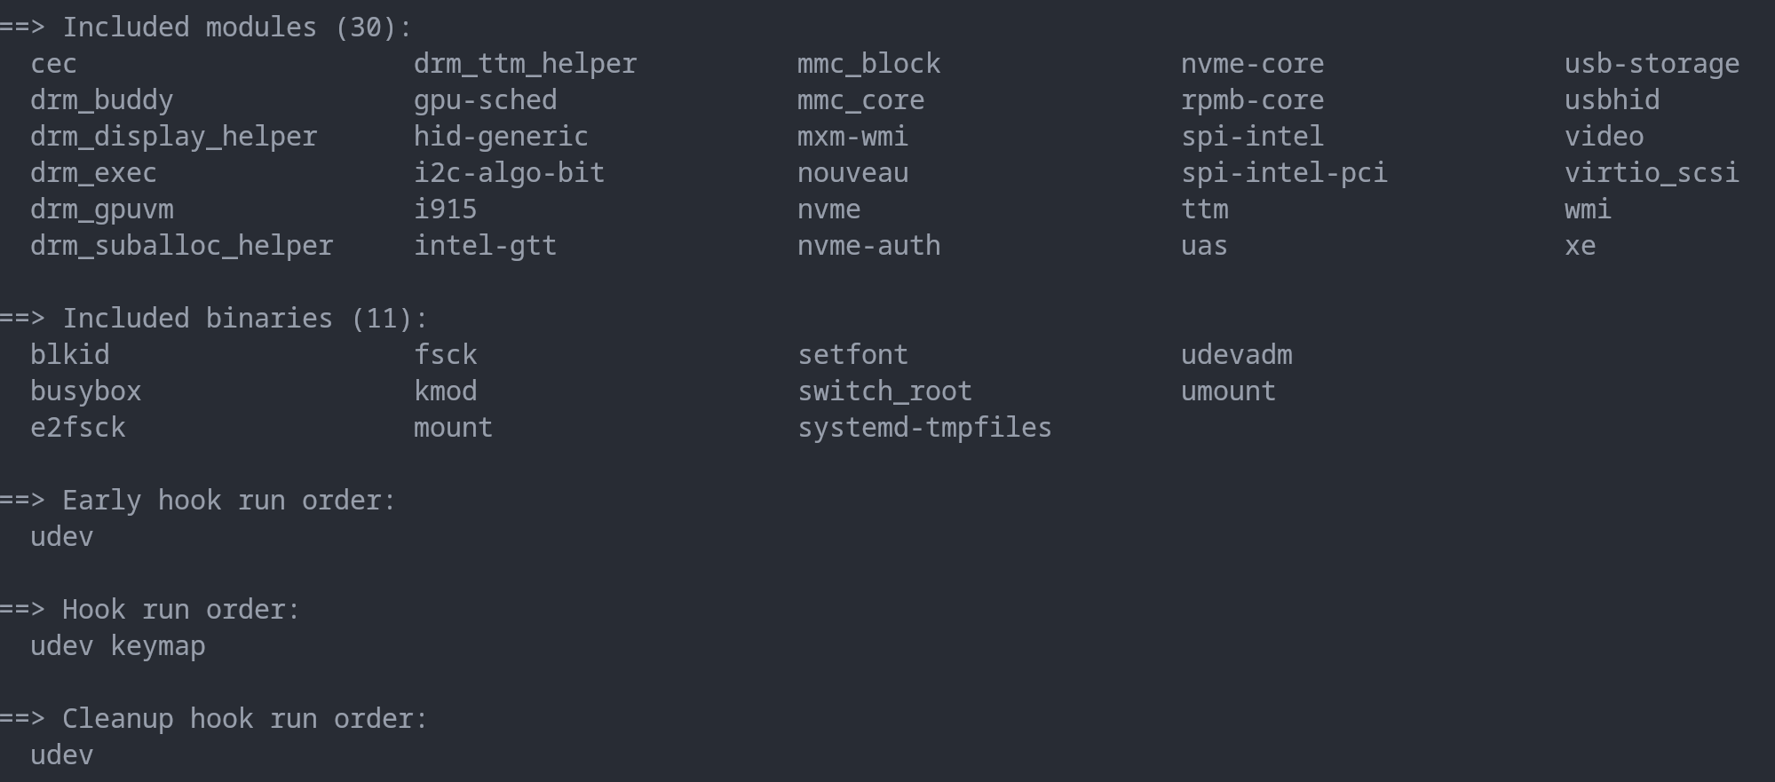Click the udevadm binary name
This screenshot has width=1775, height=782.
[x=1236, y=355]
